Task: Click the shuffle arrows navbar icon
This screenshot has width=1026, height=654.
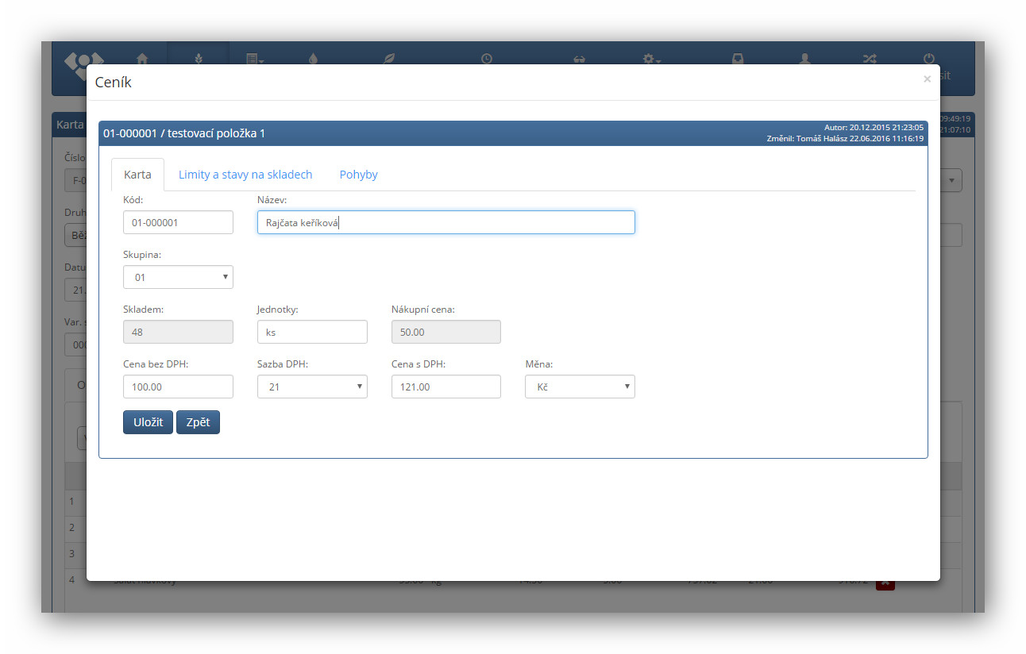Action: tap(870, 59)
